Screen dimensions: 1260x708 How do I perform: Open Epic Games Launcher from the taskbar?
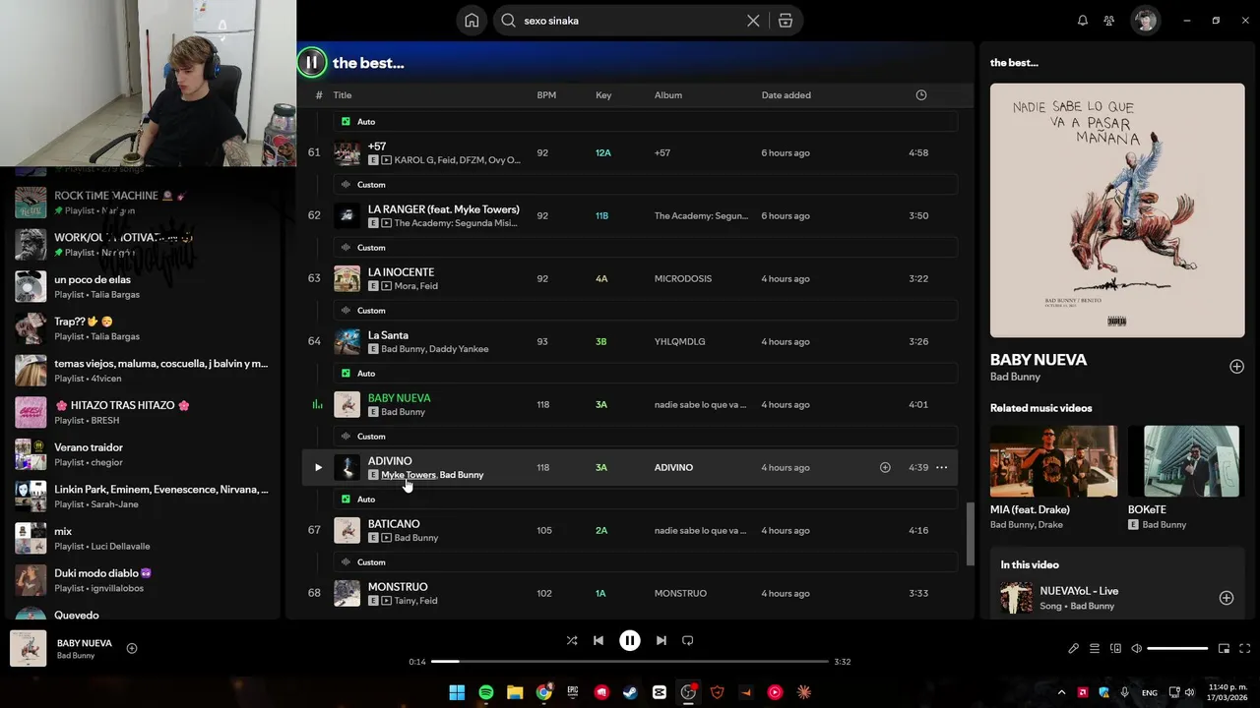573,692
